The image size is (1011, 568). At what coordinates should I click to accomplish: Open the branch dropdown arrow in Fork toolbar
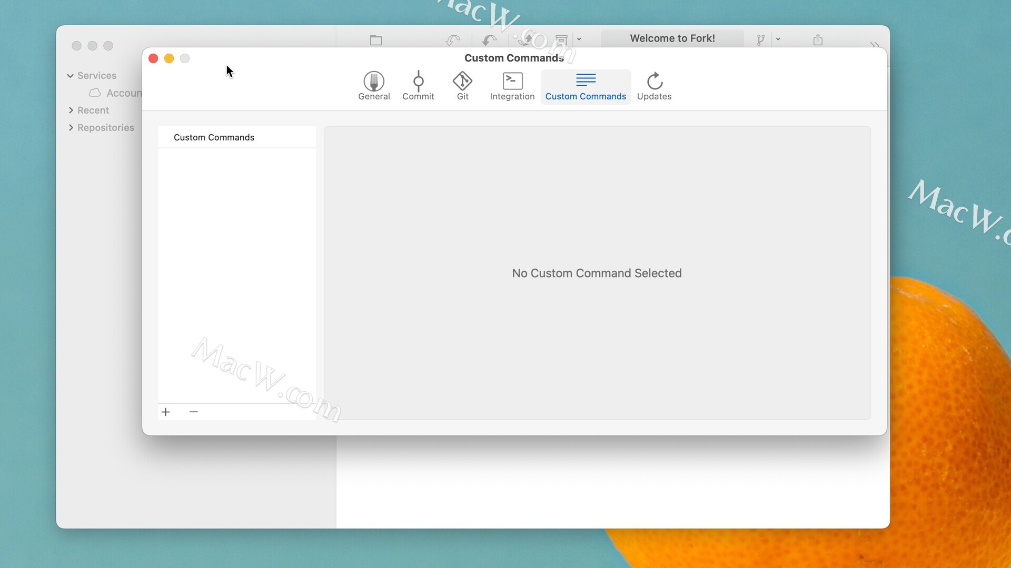pyautogui.click(x=778, y=39)
